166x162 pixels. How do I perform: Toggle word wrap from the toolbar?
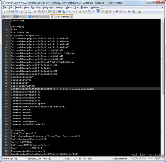[x=89, y=11]
